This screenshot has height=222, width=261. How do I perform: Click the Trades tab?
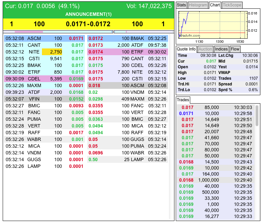(183, 100)
